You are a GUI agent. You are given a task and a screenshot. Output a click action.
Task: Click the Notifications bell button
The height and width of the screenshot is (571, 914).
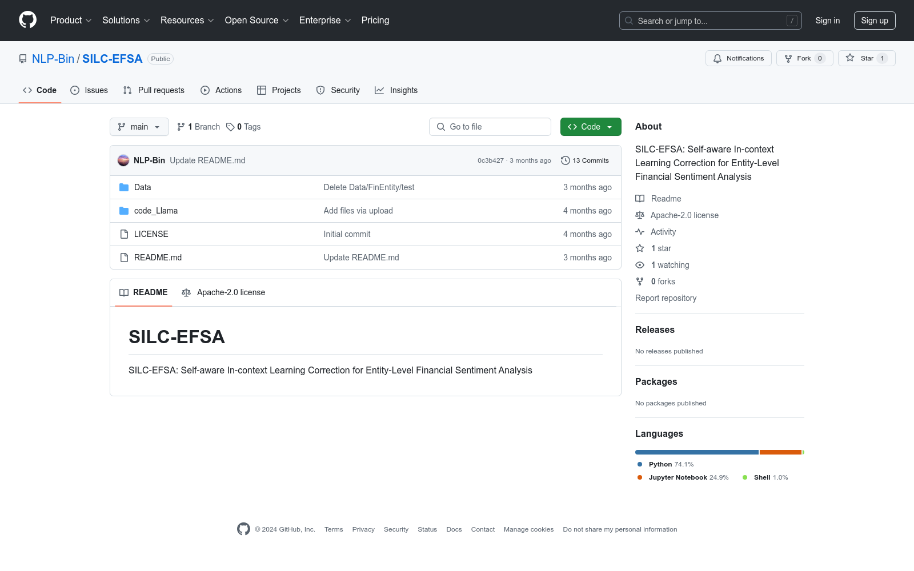739,58
